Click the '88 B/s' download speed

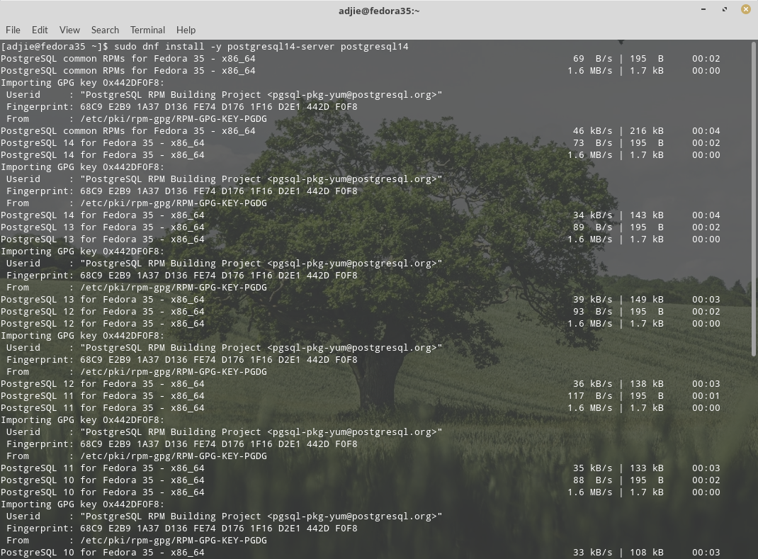pos(593,480)
